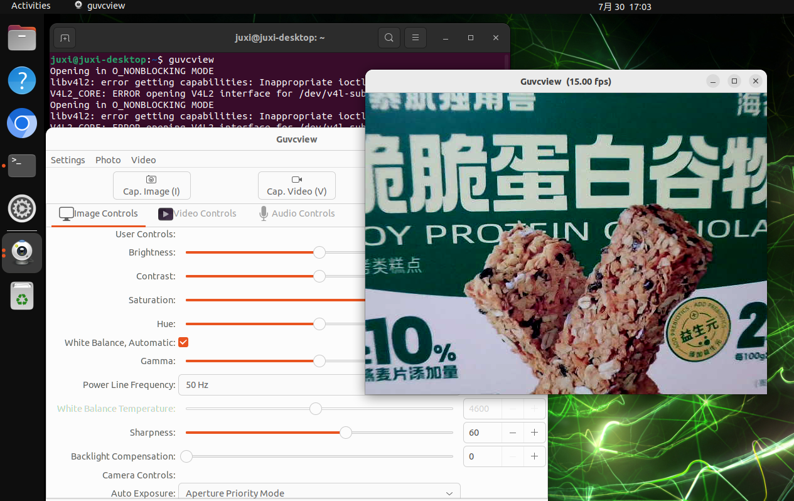Click the White Balance Temperature slider handle
Screen dimensions: 794x501
click(316, 409)
